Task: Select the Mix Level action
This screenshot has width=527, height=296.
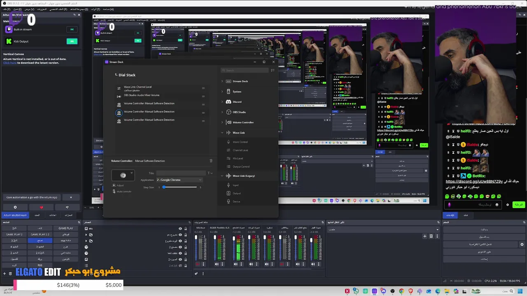Action: [x=238, y=159]
